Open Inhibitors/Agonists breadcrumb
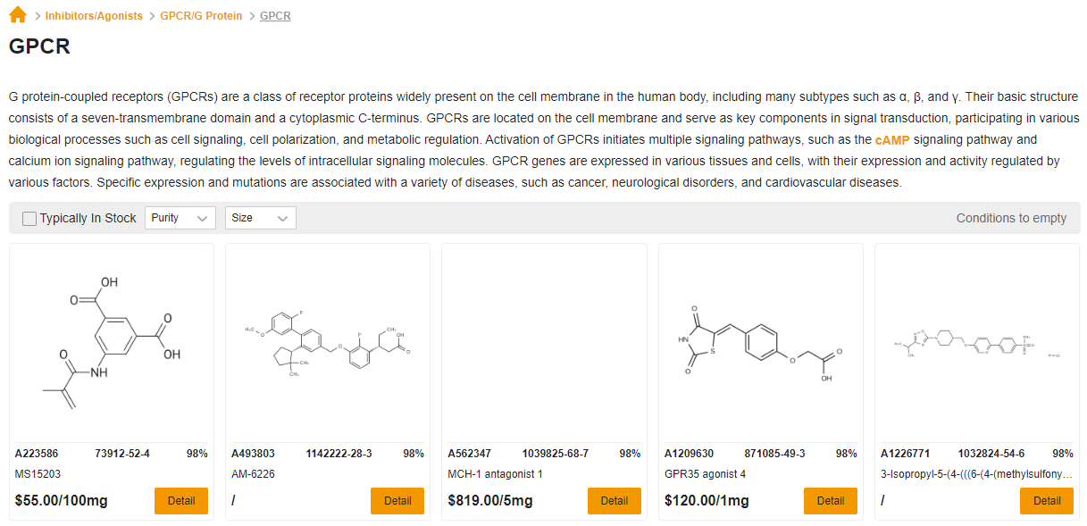This screenshot has width=1087, height=526. pos(94,16)
